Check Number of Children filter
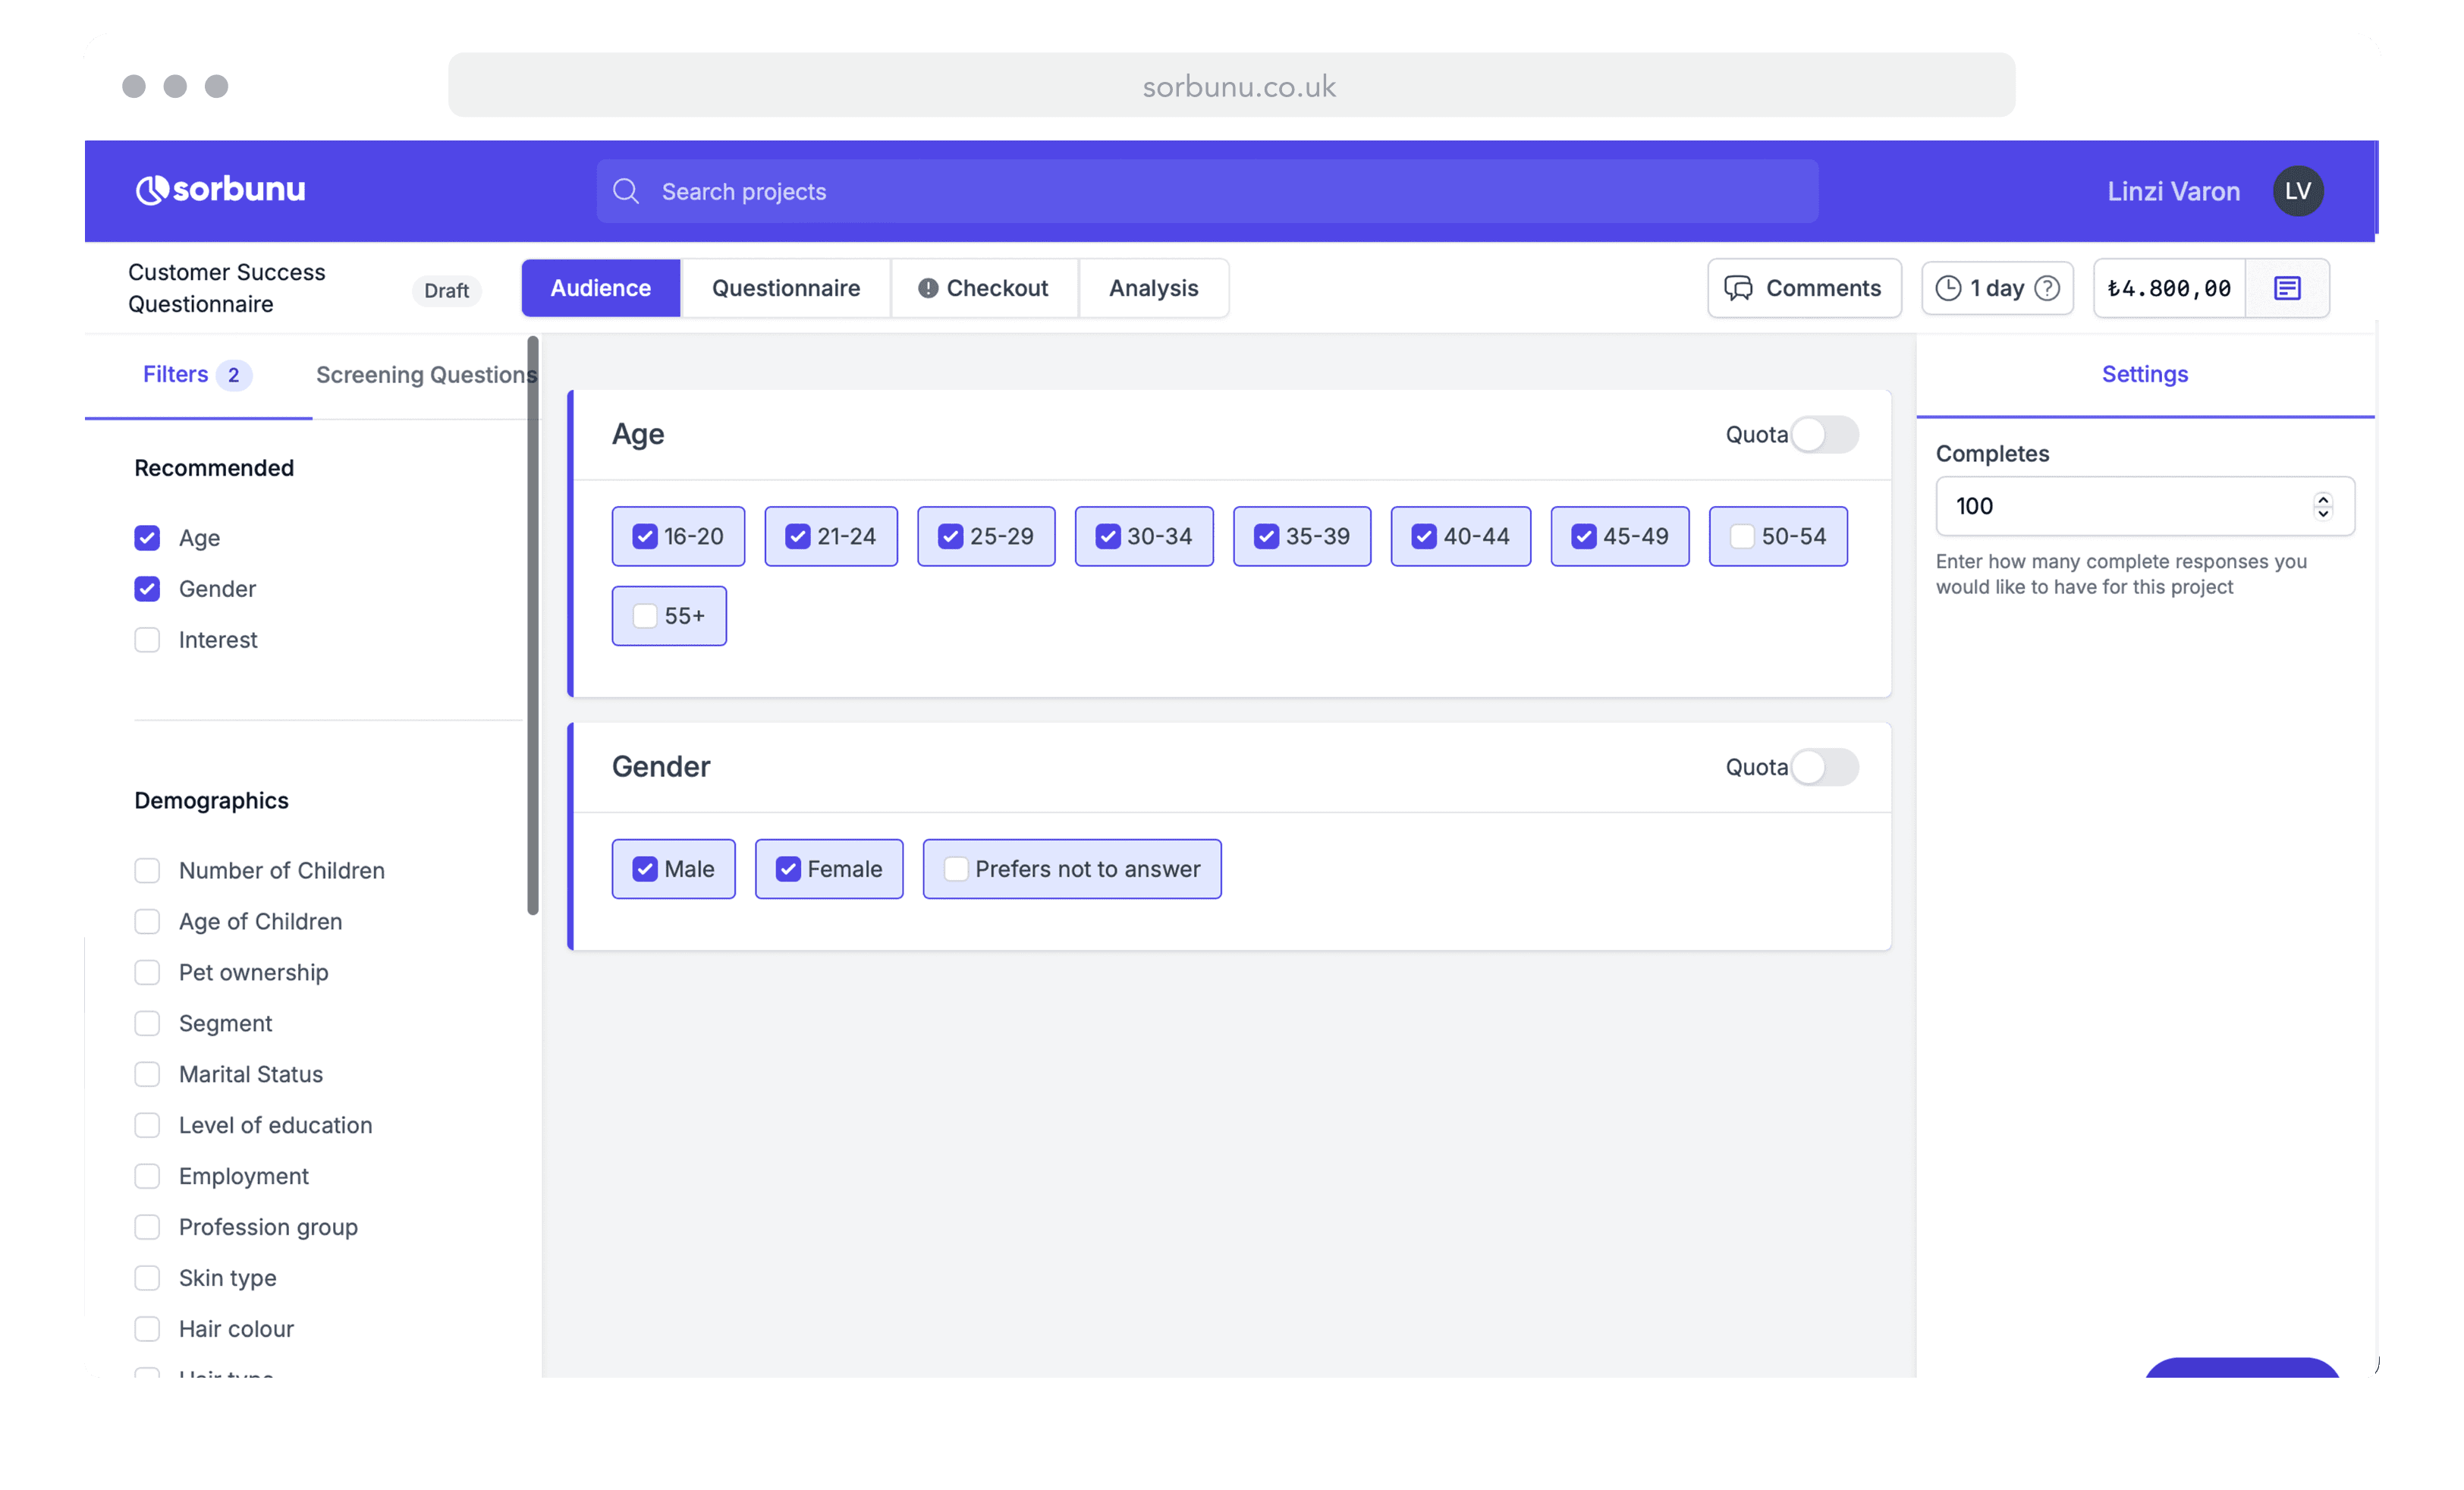 [x=147, y=871]
